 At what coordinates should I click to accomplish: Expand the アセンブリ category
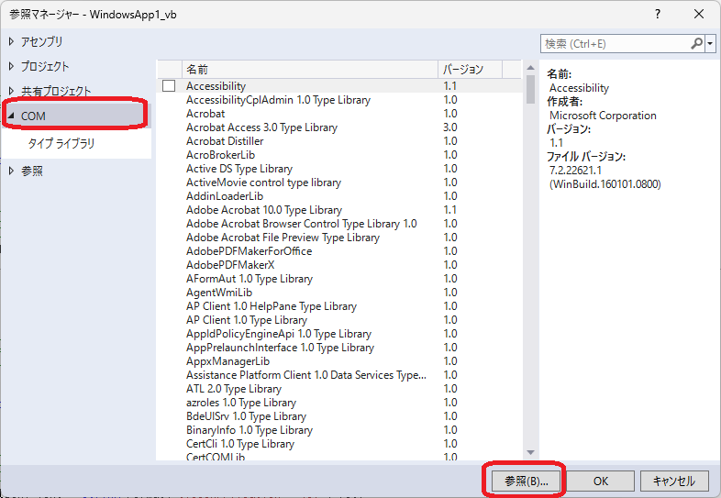click(12, 41)
